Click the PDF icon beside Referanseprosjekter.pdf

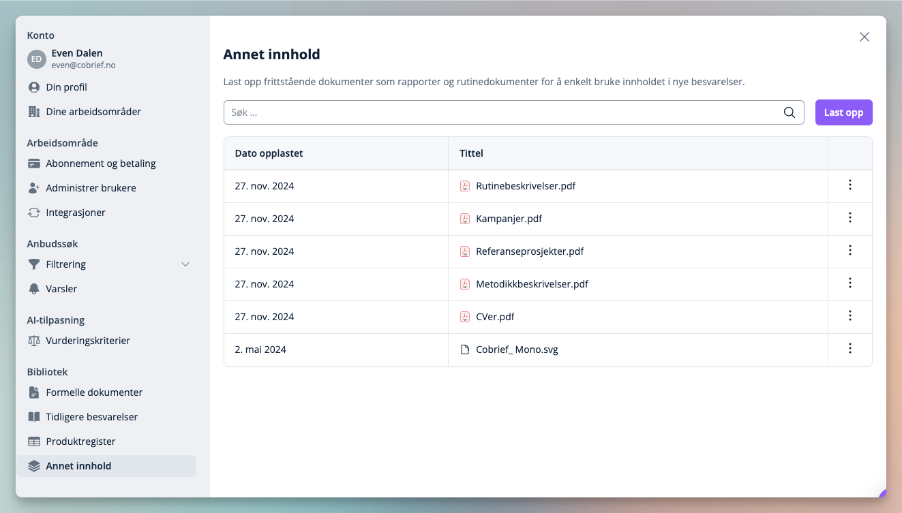tap(465, 251)
